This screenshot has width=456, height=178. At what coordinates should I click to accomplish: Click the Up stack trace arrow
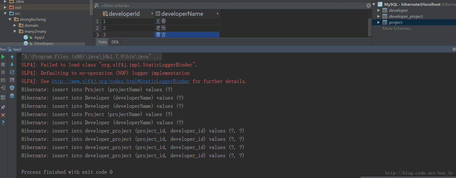12,57
